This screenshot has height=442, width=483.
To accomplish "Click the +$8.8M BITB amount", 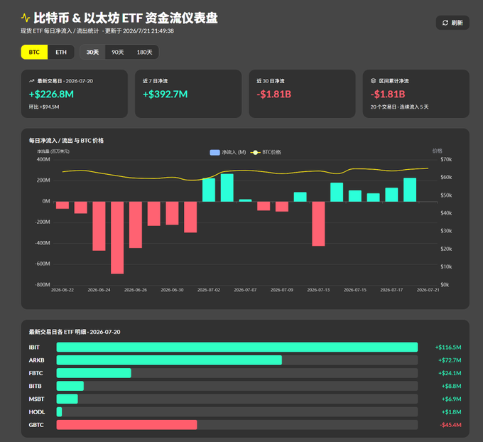I will point(451,386).
